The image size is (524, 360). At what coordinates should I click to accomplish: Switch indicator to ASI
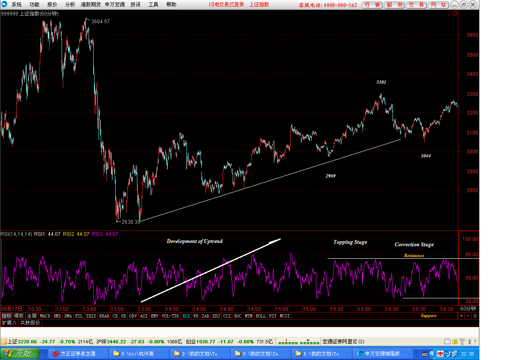[x=144, y=316]
